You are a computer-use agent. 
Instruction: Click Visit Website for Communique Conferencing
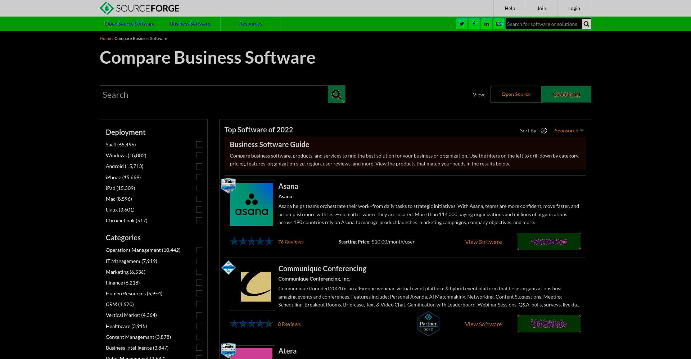(x=549, y=324)
